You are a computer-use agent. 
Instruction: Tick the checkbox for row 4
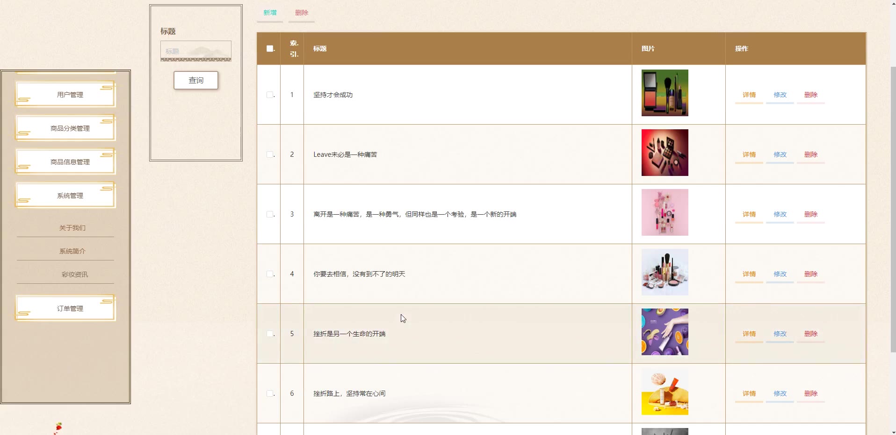(270, 274)
